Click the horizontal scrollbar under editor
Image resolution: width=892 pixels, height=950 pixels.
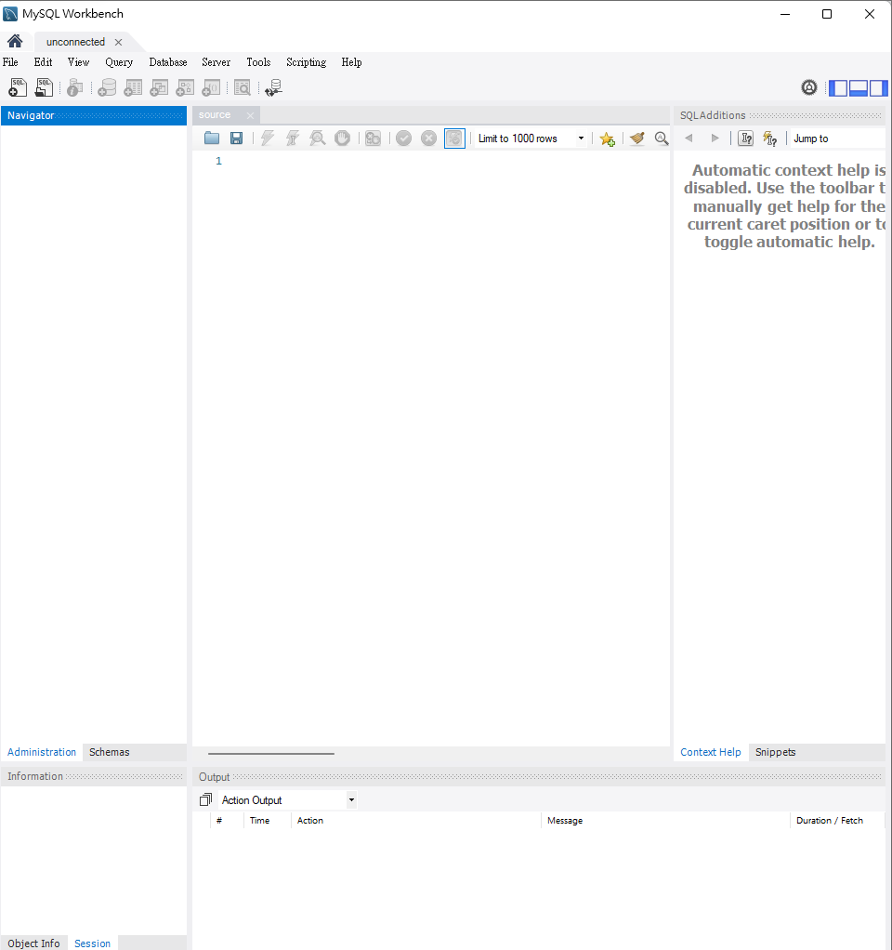(270, 754)
